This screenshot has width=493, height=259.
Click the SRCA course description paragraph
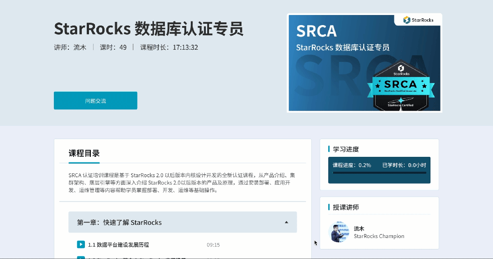pos(182,183)
